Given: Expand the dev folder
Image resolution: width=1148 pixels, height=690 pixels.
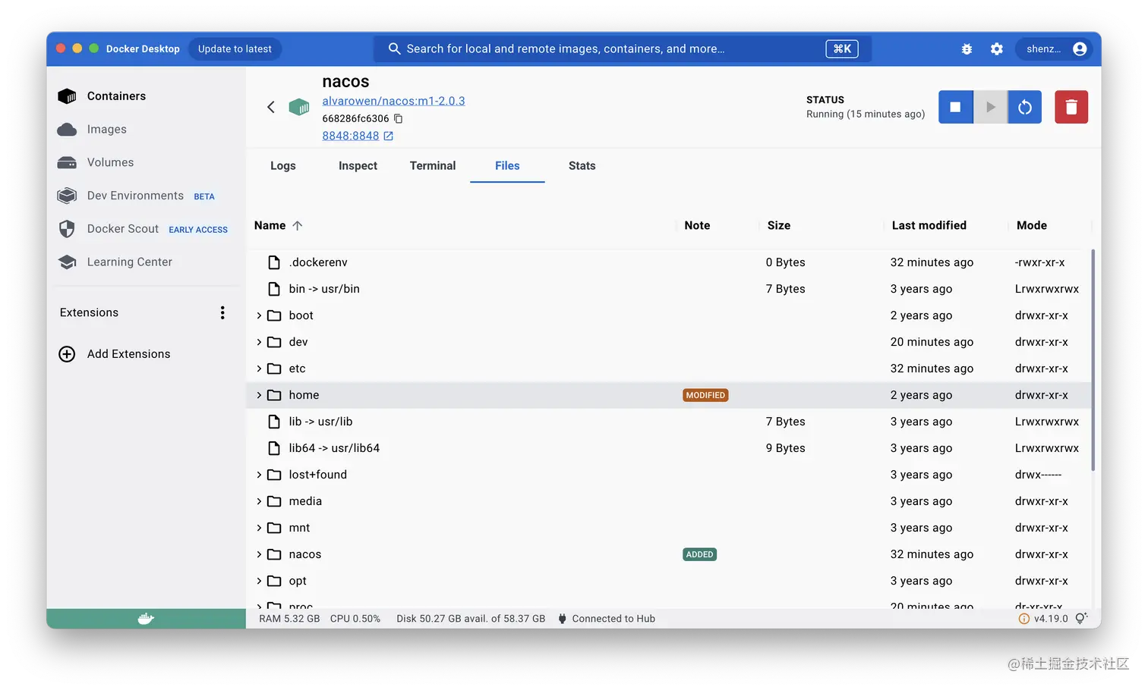Looking at the screenshot, I should (259, 342).
